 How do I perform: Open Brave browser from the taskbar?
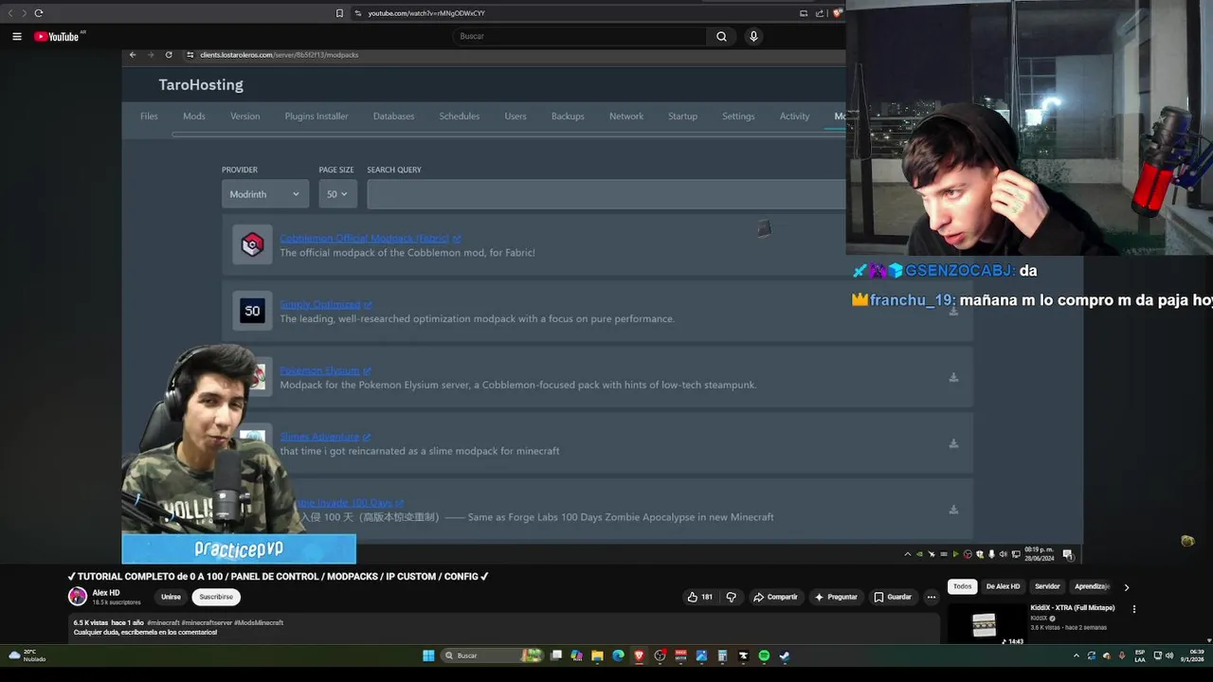[639, 655]
